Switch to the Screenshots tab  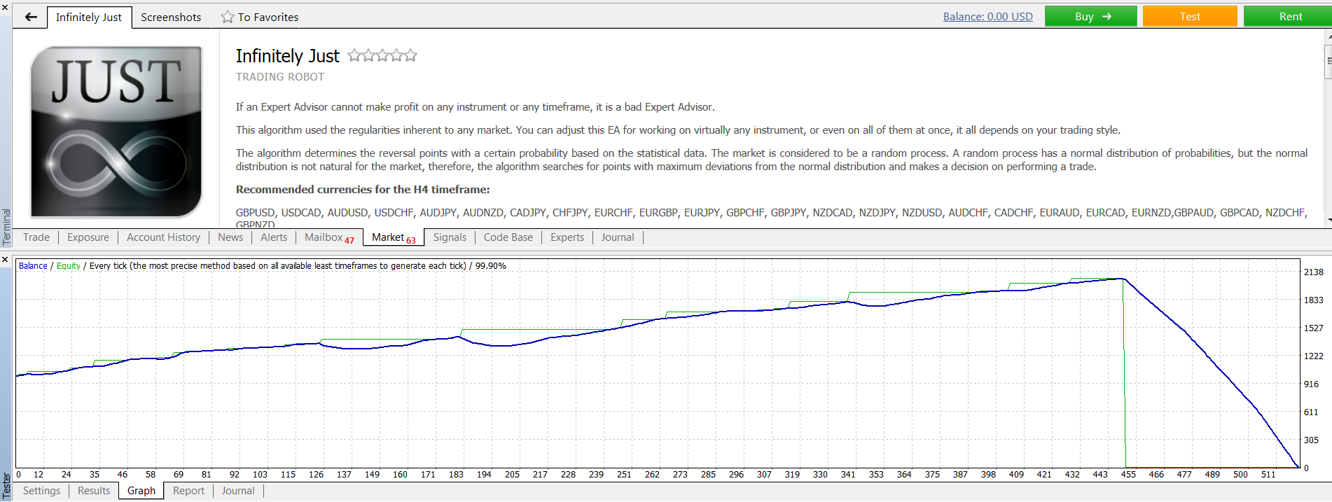click(171, 17)
